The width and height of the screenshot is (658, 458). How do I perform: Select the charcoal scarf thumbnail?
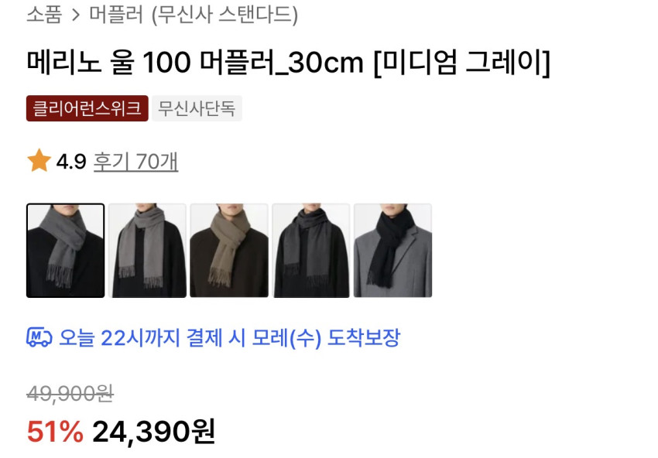tap(311, 251)
